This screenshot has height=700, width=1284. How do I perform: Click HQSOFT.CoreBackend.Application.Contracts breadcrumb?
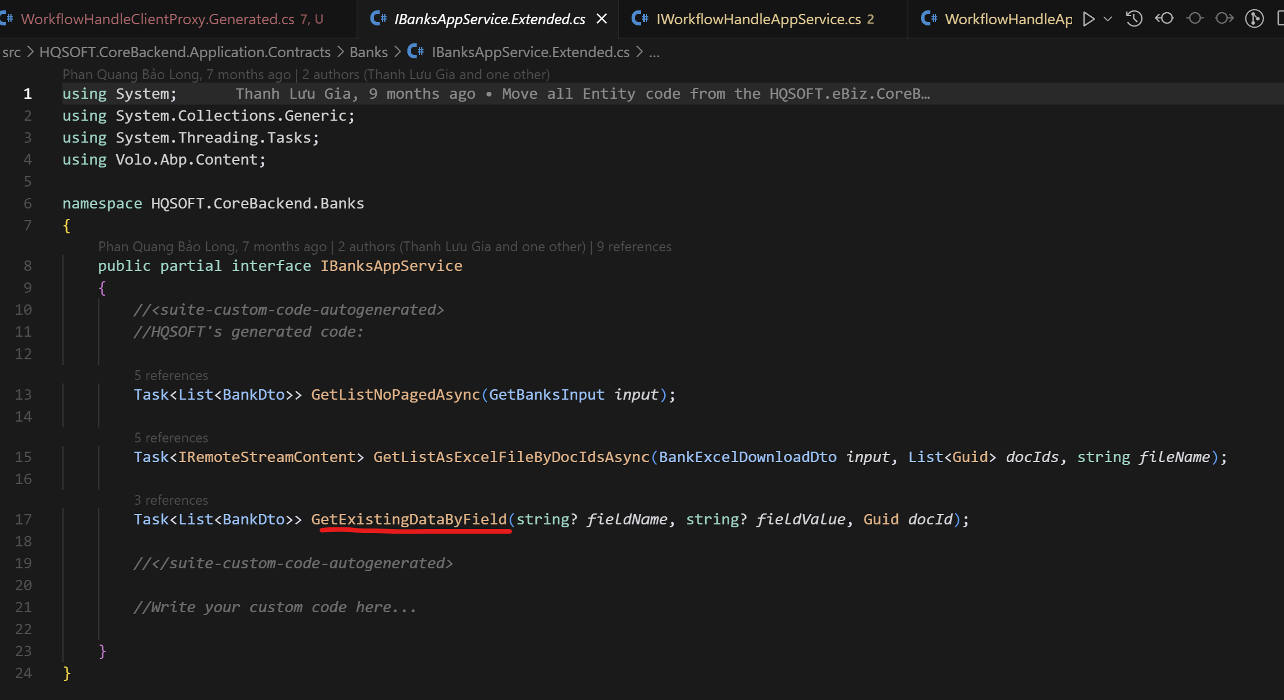pos(185,52)
